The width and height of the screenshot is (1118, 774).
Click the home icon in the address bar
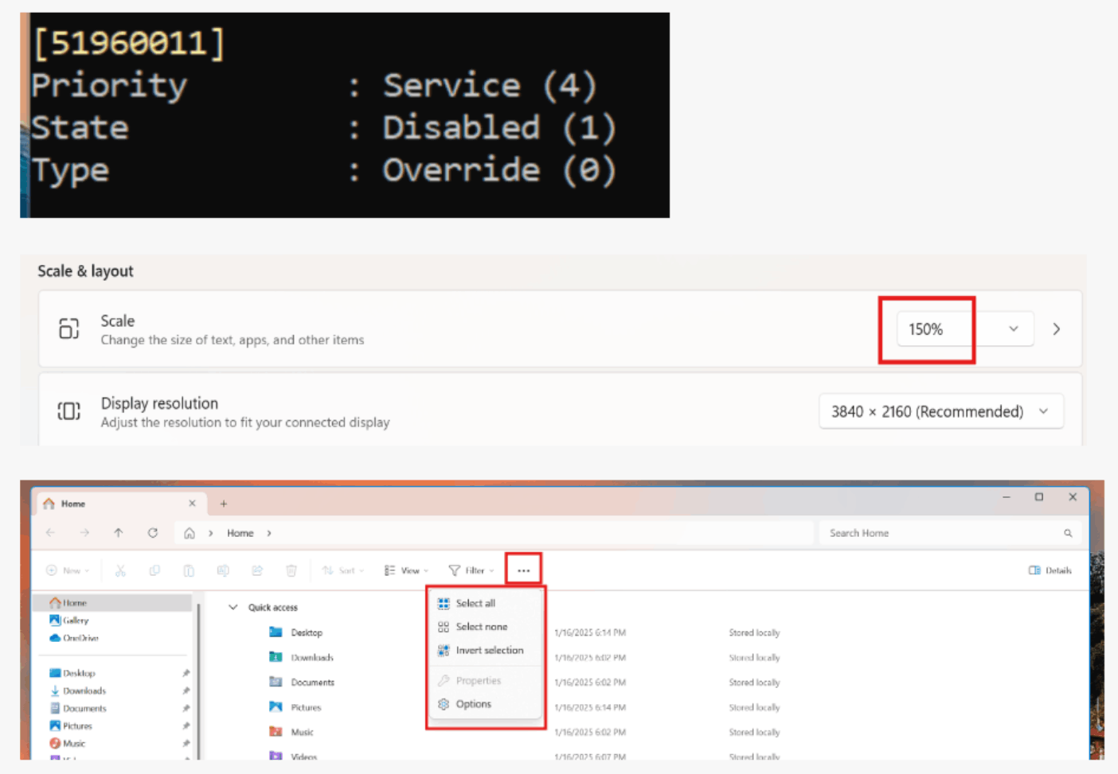click(x=190, y=533)
